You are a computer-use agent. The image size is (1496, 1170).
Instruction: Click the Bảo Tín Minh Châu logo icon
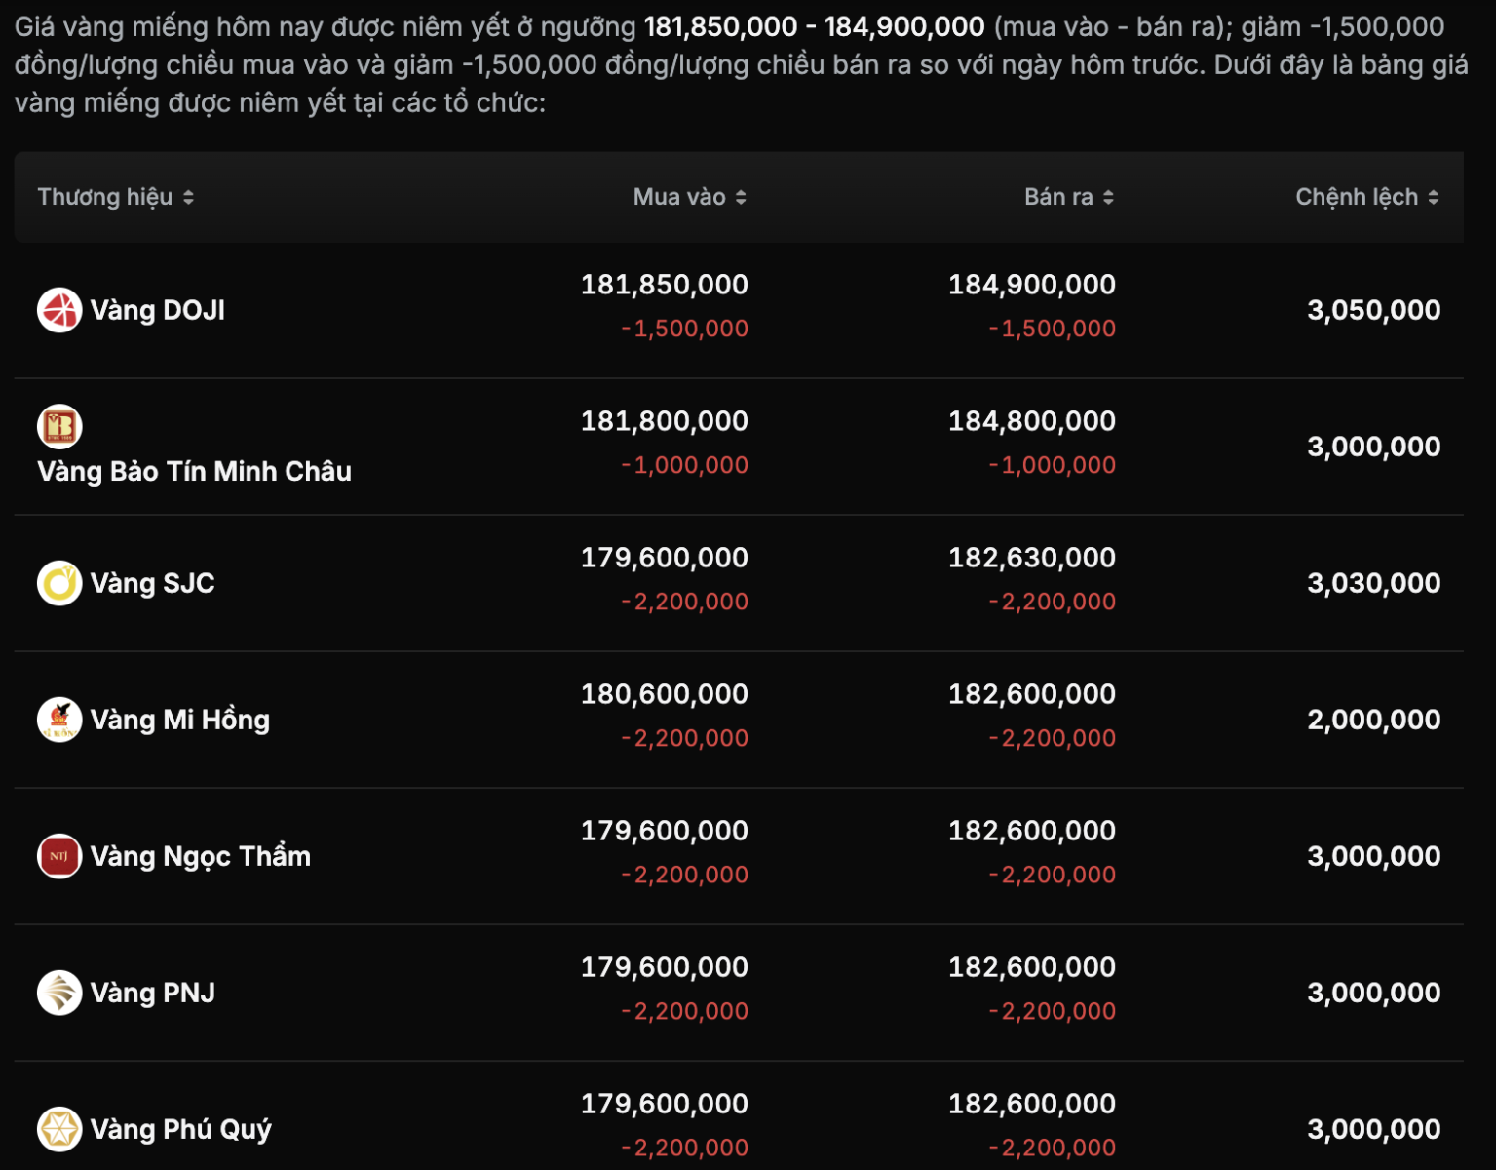(x=59, y=426)
